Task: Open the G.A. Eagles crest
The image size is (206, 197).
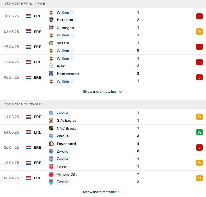Action: click(x=51, y=120)
